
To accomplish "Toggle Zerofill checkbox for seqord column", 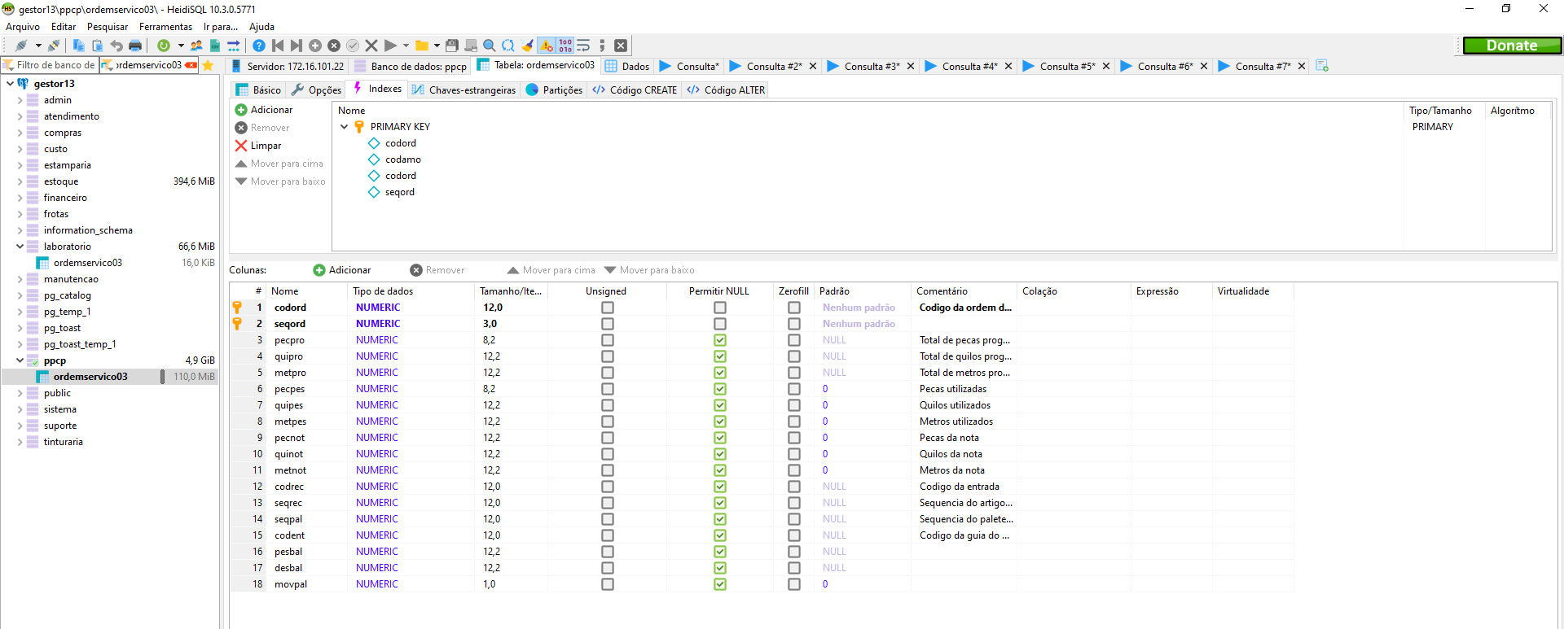I will pos(793,324).
